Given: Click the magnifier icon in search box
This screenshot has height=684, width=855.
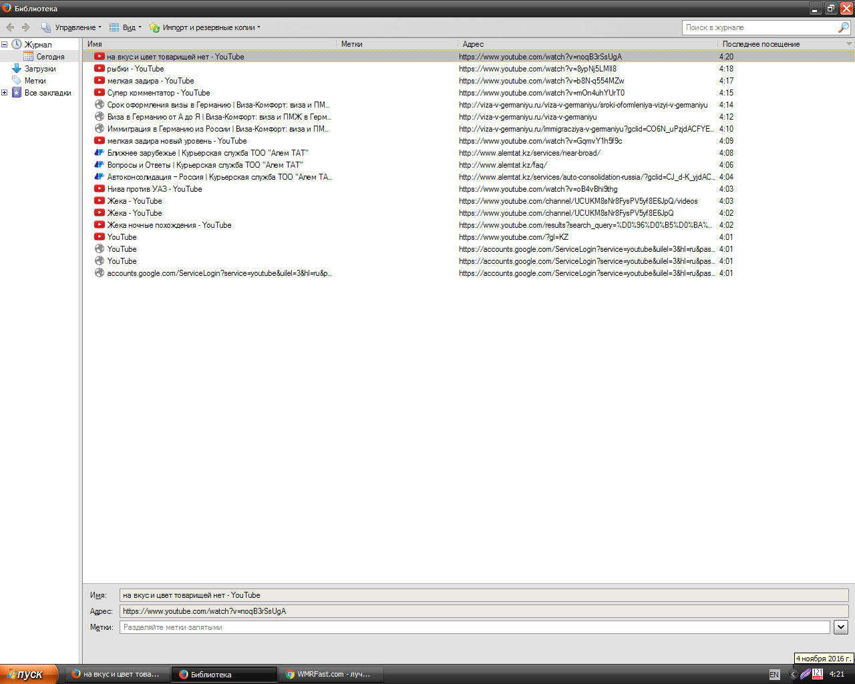Looking at the screenshot, I should [844, 27].
